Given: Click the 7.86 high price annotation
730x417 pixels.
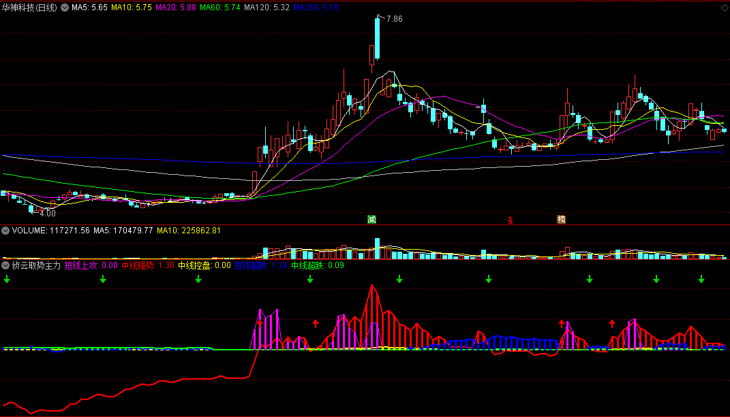Looking at the screenshot, I should (395, 19).
